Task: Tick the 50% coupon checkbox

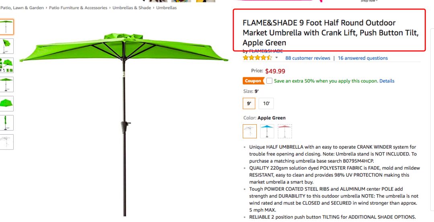Action: 269,81
